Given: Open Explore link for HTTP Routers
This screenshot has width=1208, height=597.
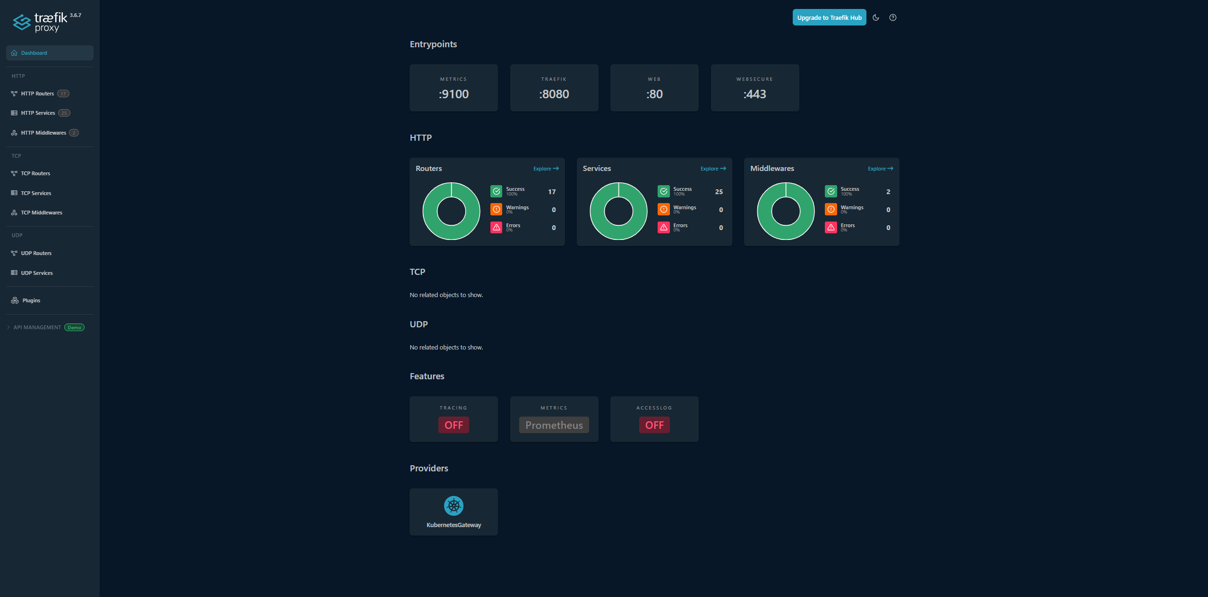Looking at the screenshot, I should pyautogui.click(x=546, y=168).
